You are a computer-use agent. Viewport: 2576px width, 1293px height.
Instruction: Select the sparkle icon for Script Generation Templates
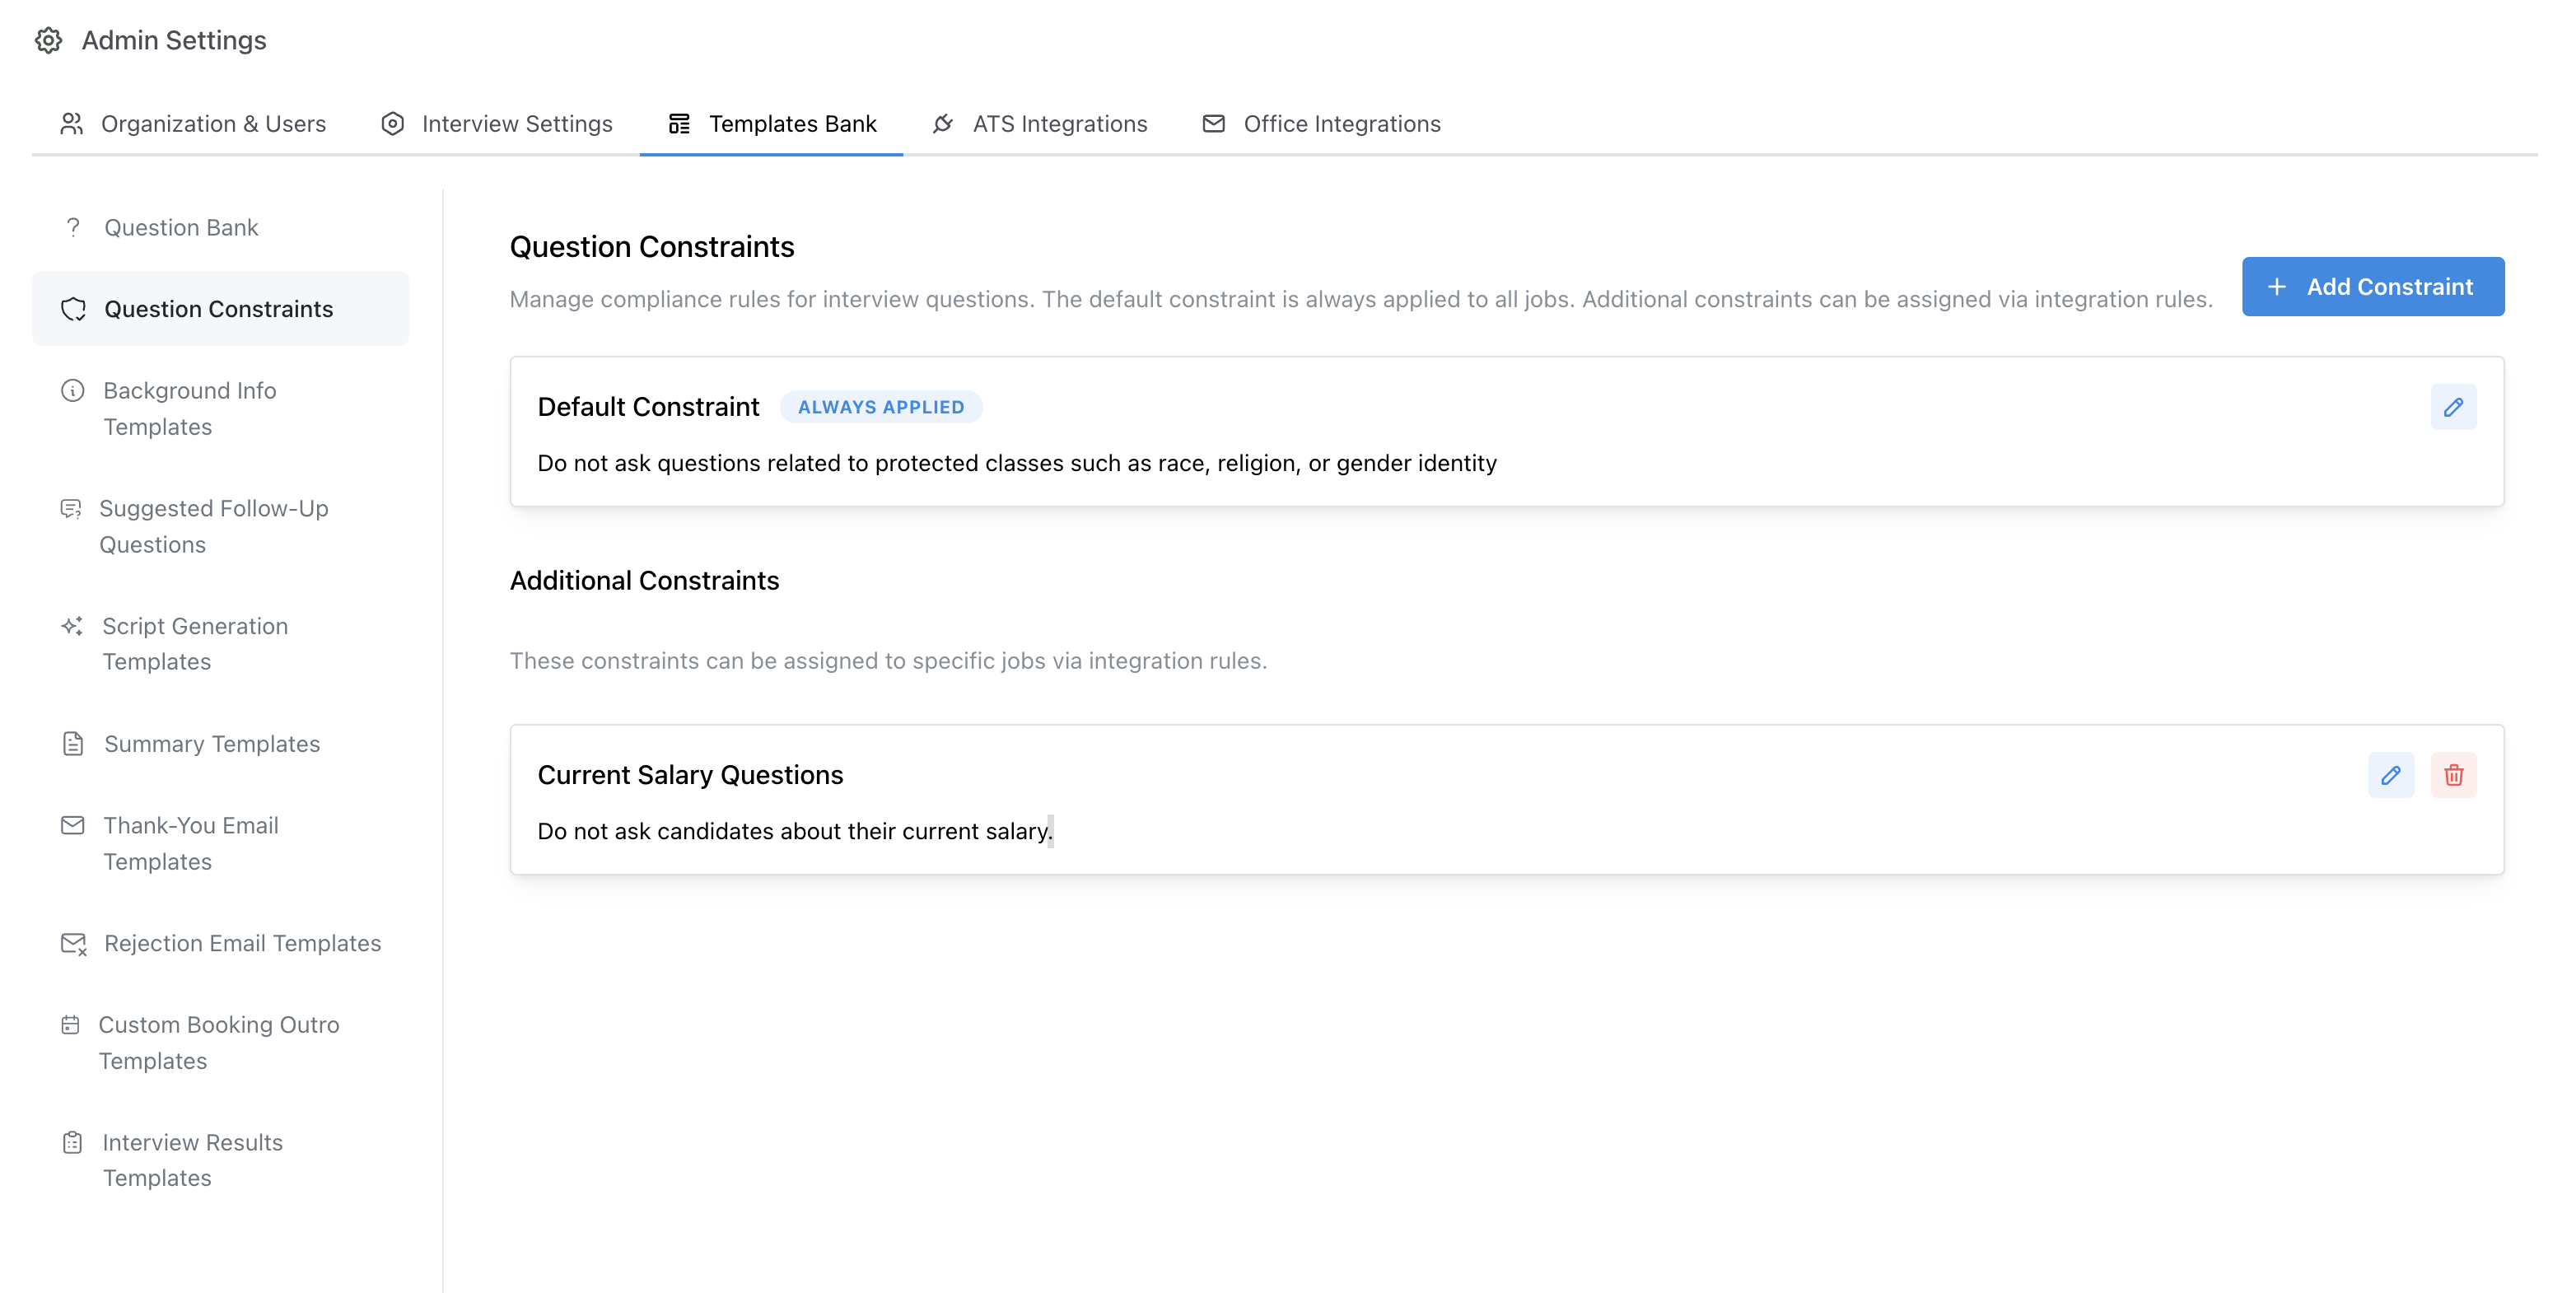point(70,626)
